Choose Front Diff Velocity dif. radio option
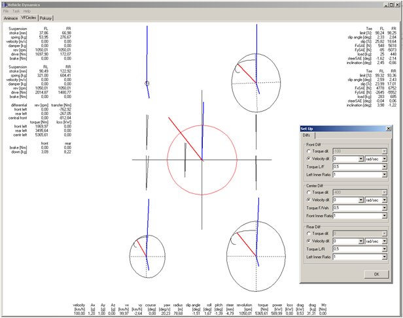The width and height of the screenshot is (403, 318). click(x=309, y=159)
